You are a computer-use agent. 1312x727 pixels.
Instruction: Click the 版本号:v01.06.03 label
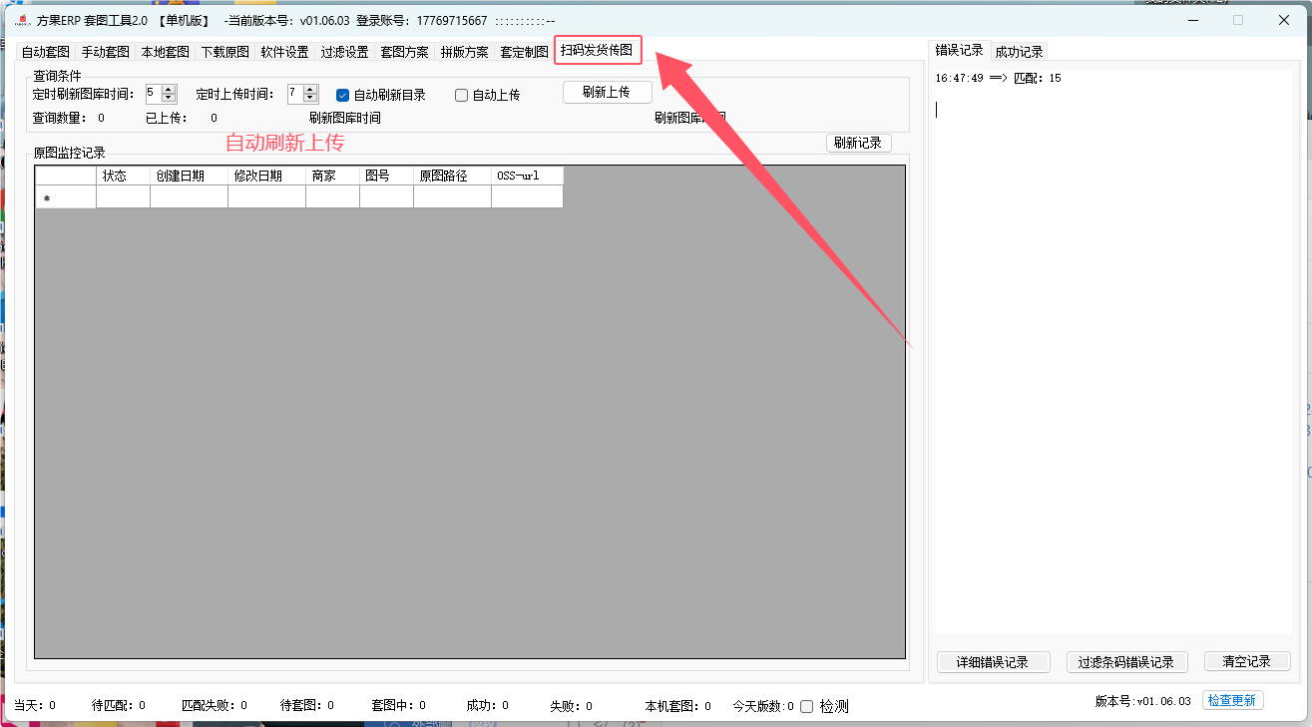tap(1143, 701)
